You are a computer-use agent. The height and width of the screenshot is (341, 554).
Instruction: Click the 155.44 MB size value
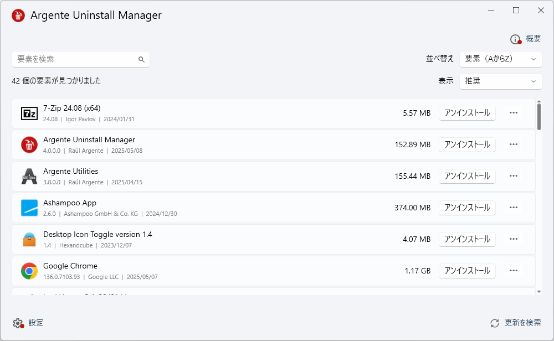tap(412, 176)
